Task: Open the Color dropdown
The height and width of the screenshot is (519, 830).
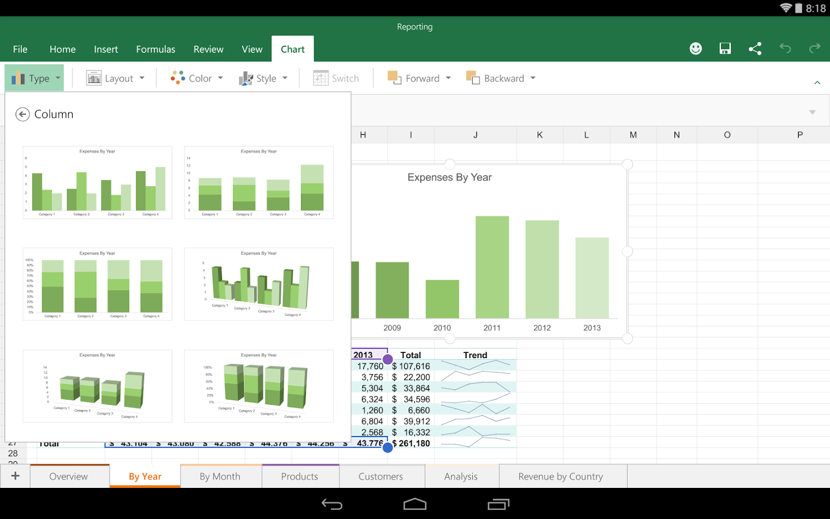Action: tap(196, 78)
